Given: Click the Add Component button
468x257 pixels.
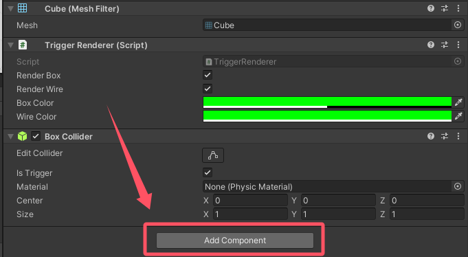Looking at the screenshot, I should (x=235, y=241).
